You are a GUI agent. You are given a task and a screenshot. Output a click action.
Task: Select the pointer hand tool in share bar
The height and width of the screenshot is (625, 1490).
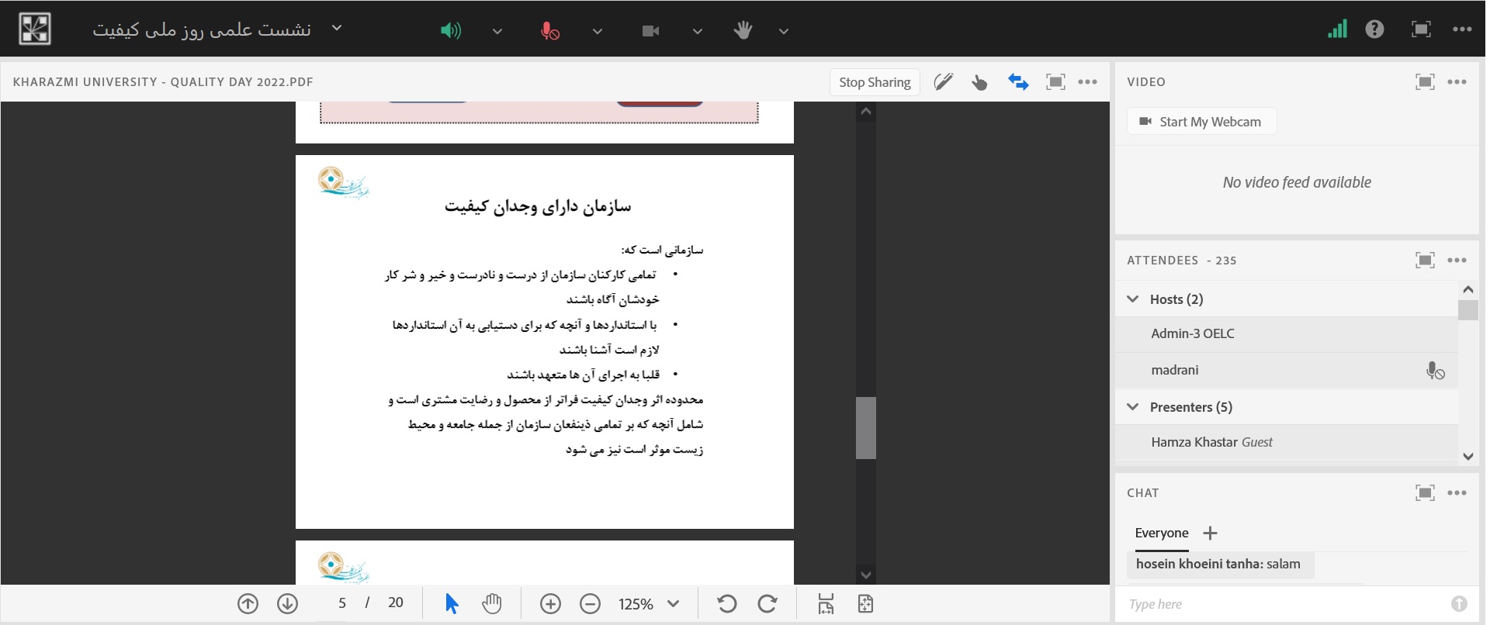979,82
